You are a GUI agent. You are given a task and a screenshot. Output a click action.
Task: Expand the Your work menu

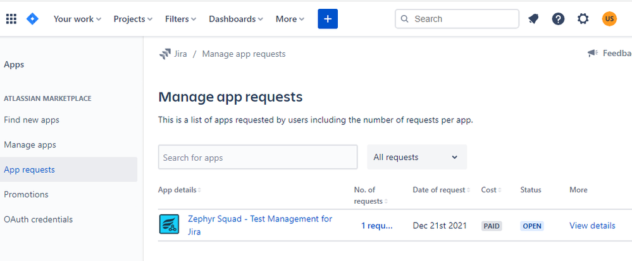(77, 19)
